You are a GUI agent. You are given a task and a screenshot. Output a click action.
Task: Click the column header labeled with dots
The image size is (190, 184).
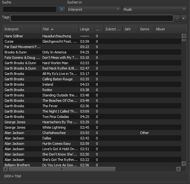click(x=99, y=29)
